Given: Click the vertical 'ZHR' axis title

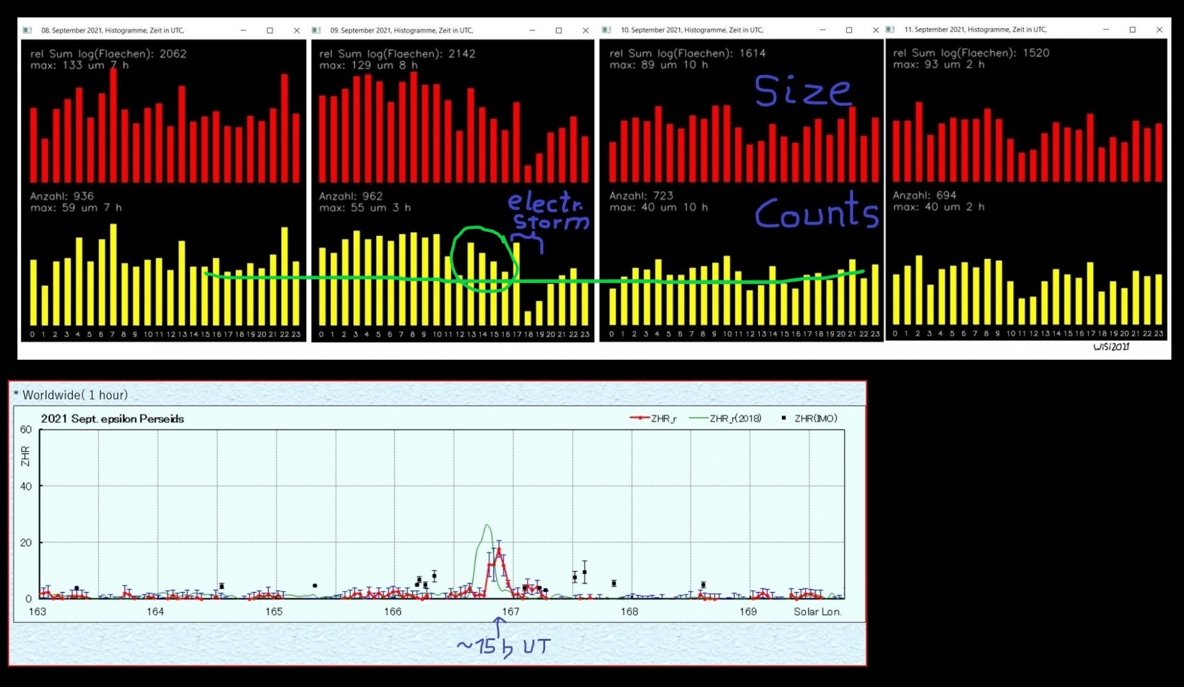Looking at the screenshot, I should click(25, 456).
